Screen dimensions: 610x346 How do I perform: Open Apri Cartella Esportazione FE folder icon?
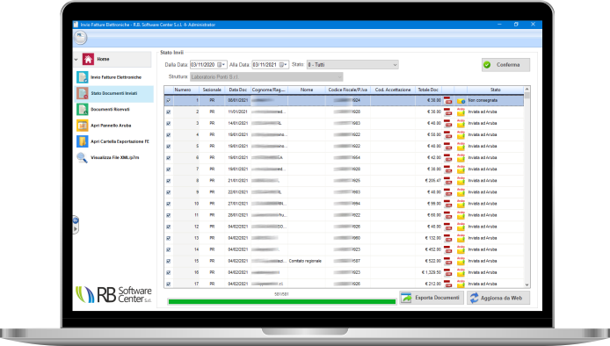(x=82, y=141)
